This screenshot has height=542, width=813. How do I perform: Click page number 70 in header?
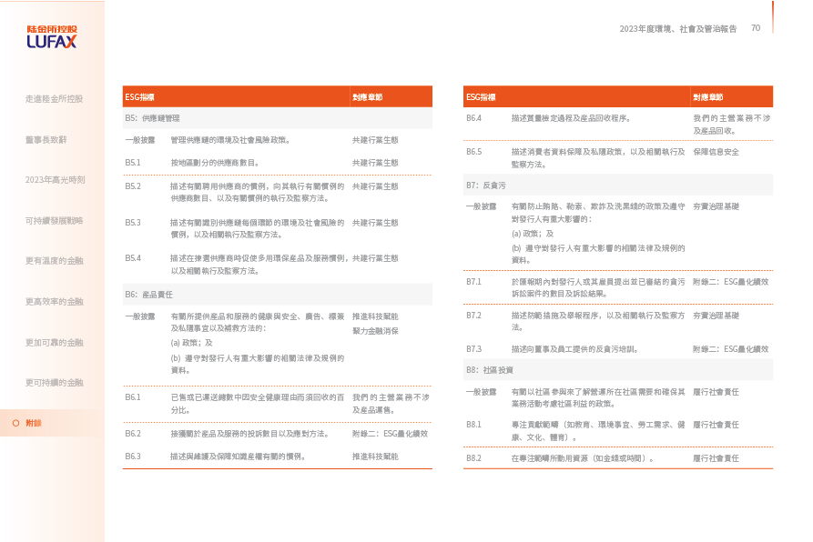point(756,28)
